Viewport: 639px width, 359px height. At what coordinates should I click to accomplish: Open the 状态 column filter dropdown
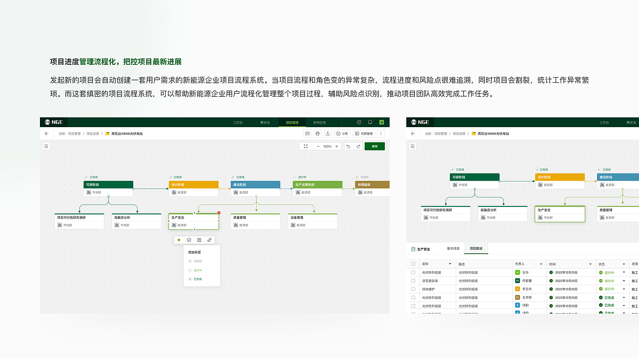(x=624, y=264)
